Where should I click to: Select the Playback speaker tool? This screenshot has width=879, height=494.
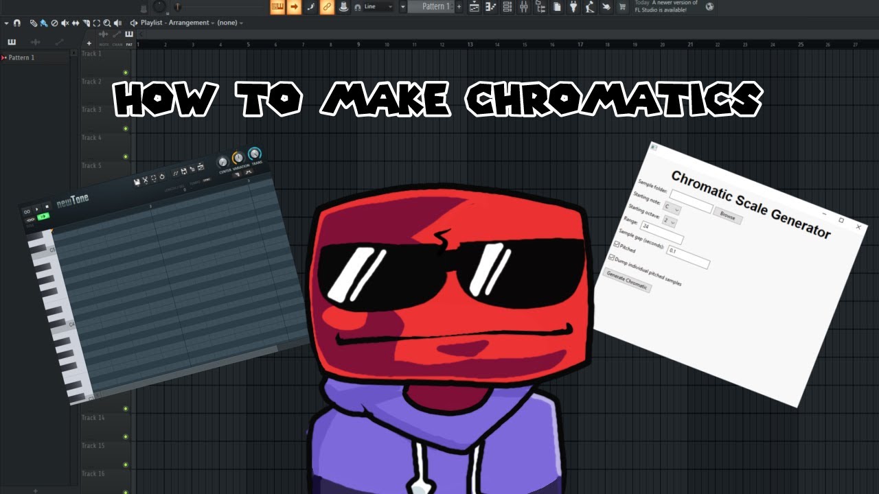(x=117, y=23)
